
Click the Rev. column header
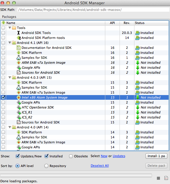(127, 23)
